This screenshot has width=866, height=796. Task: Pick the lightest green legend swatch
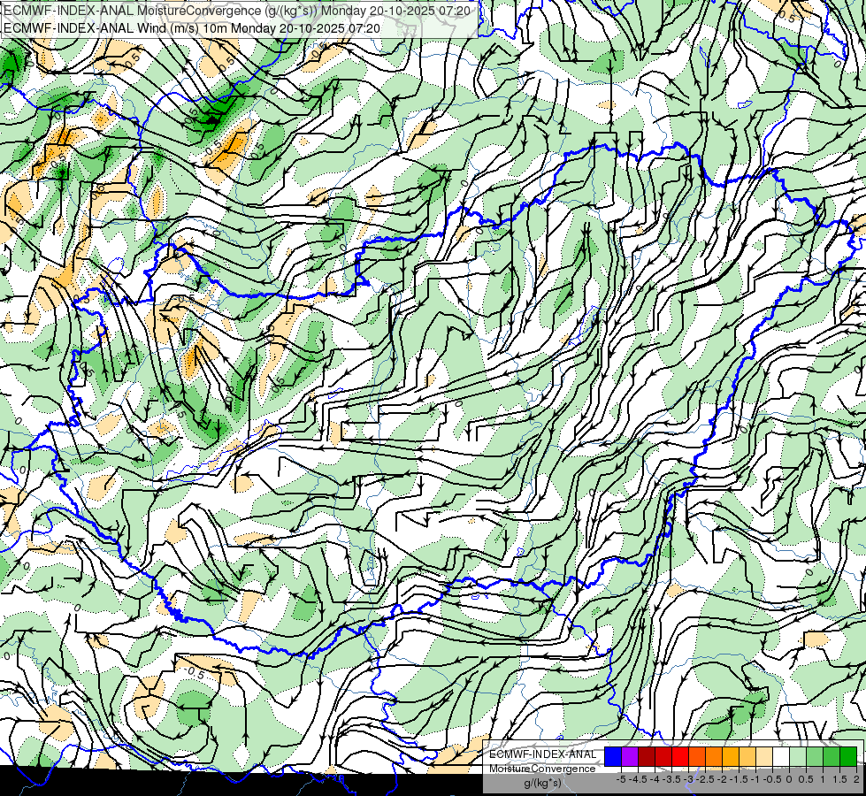point(798,757)
